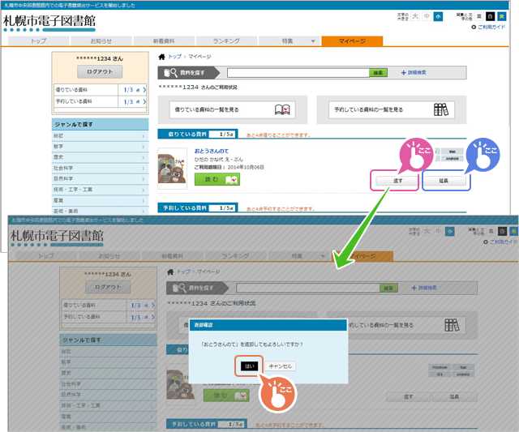The height and width of the screenshot is (432, 519).
Task: Open the 新着資料 tab in upper navigation
Action: pos(164,41)
